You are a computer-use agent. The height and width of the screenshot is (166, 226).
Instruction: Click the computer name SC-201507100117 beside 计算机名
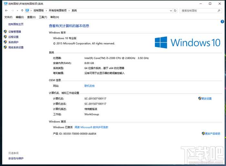coord(95,99)
